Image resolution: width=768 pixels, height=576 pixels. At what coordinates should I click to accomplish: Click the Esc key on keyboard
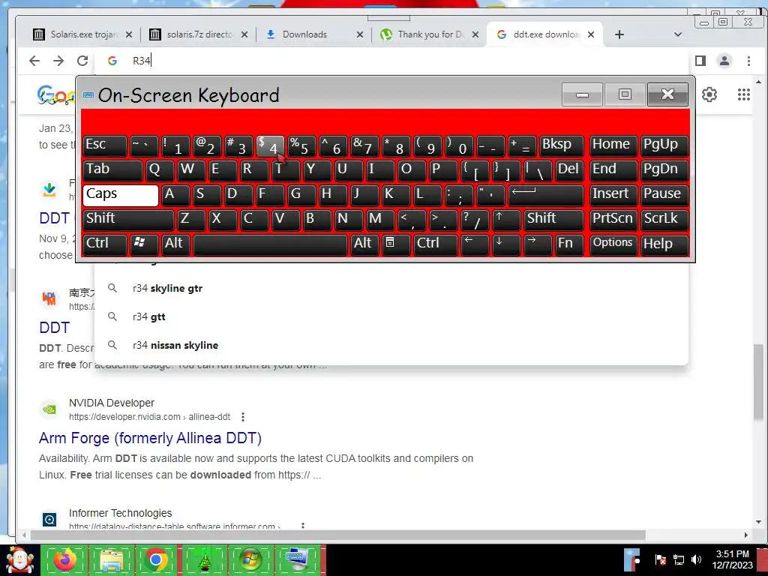[x=104, y=145]
